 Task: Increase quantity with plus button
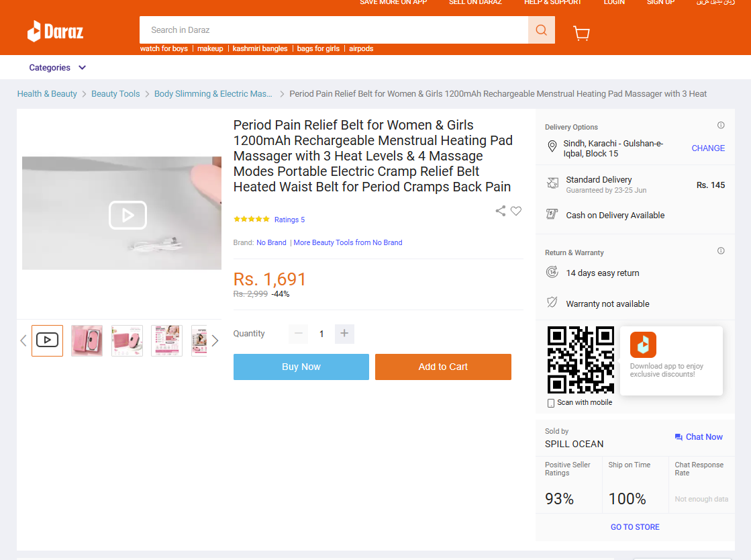click(344, 334)
